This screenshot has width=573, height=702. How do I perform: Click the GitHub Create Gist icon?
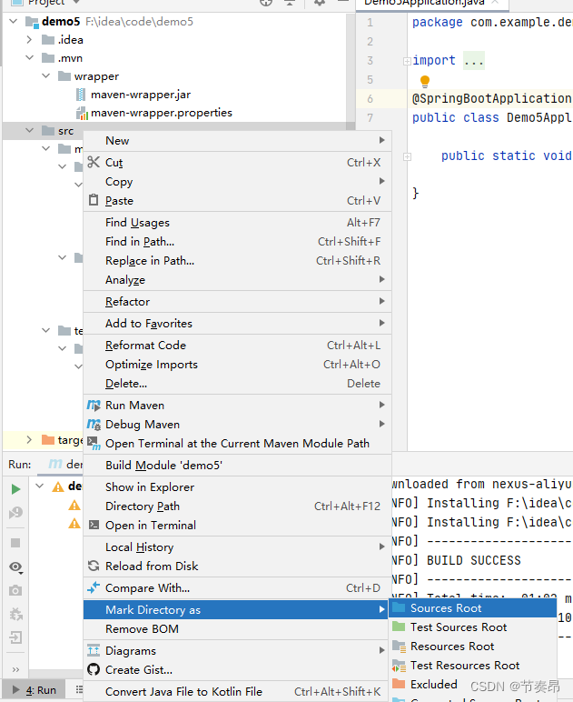tap(94, 670)
